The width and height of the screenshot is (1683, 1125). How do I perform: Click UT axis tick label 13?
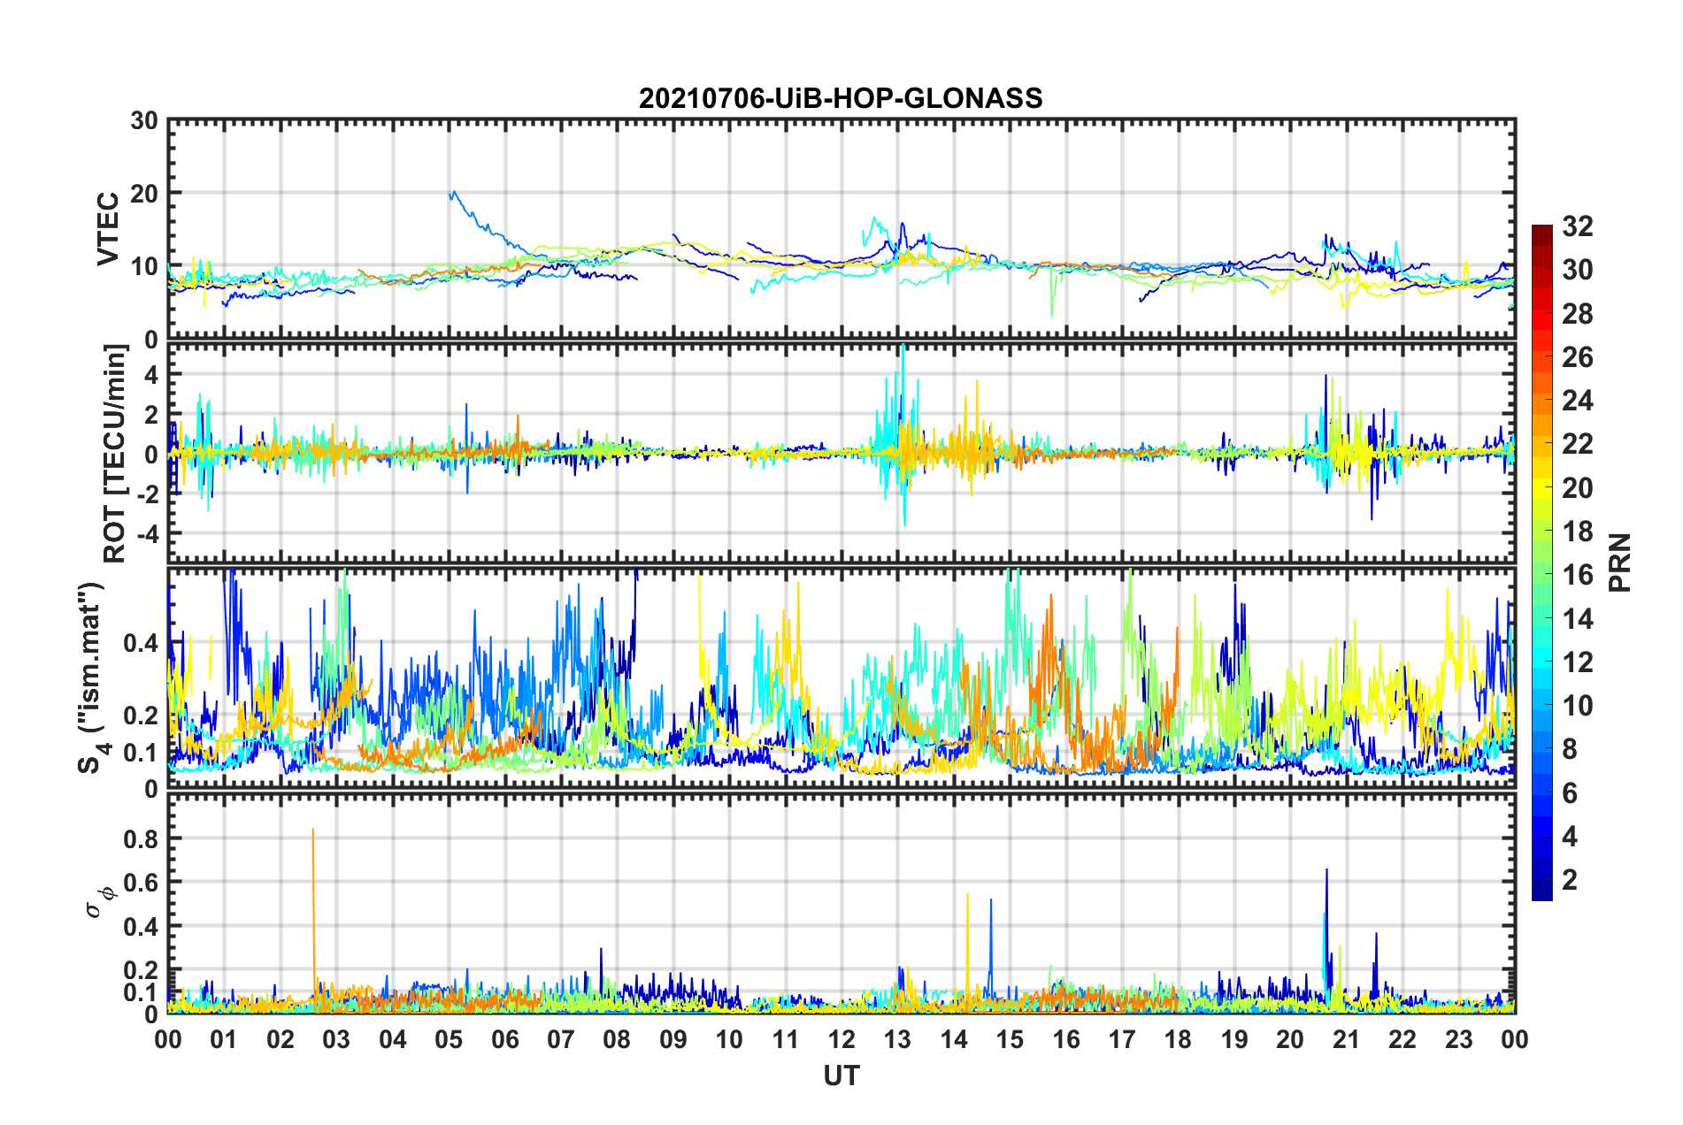click(x=897, y=1039)
